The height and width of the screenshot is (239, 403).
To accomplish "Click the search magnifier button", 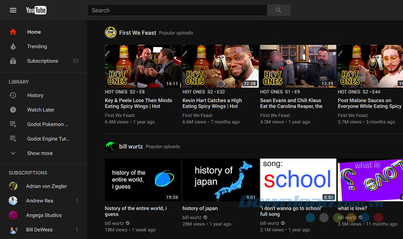I will [278, 11].
